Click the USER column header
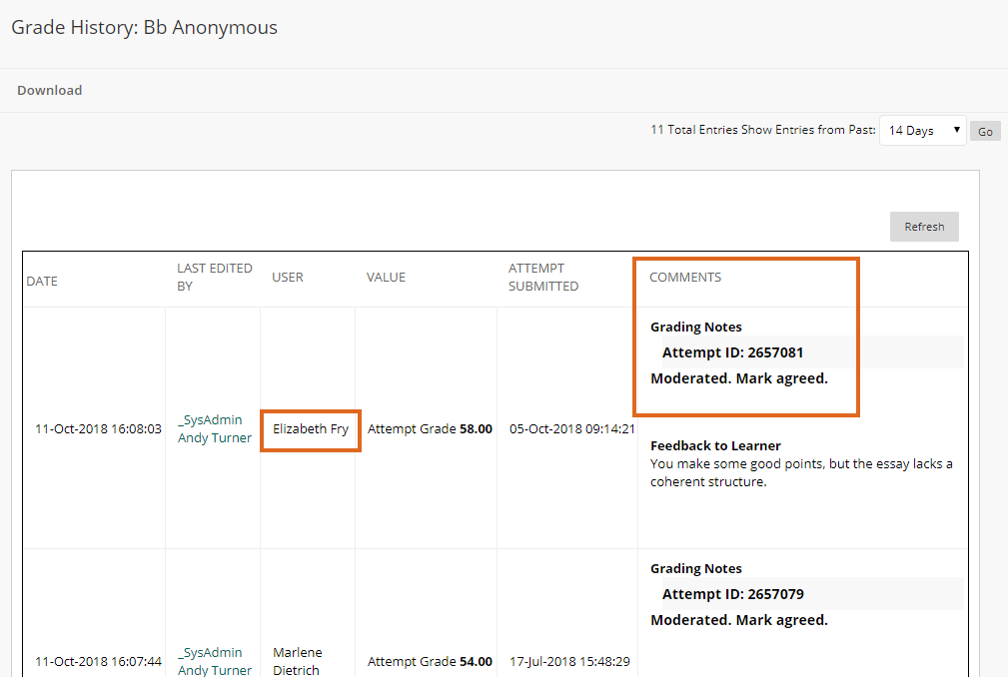 pos(288,277)
